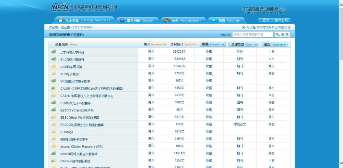
Task: Click signal bars icon for EBSCOHost Web网络数据库
Action: 54,117
